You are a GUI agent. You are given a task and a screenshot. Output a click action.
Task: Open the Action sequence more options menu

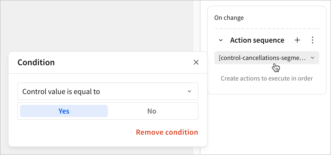tap(312, 40)
